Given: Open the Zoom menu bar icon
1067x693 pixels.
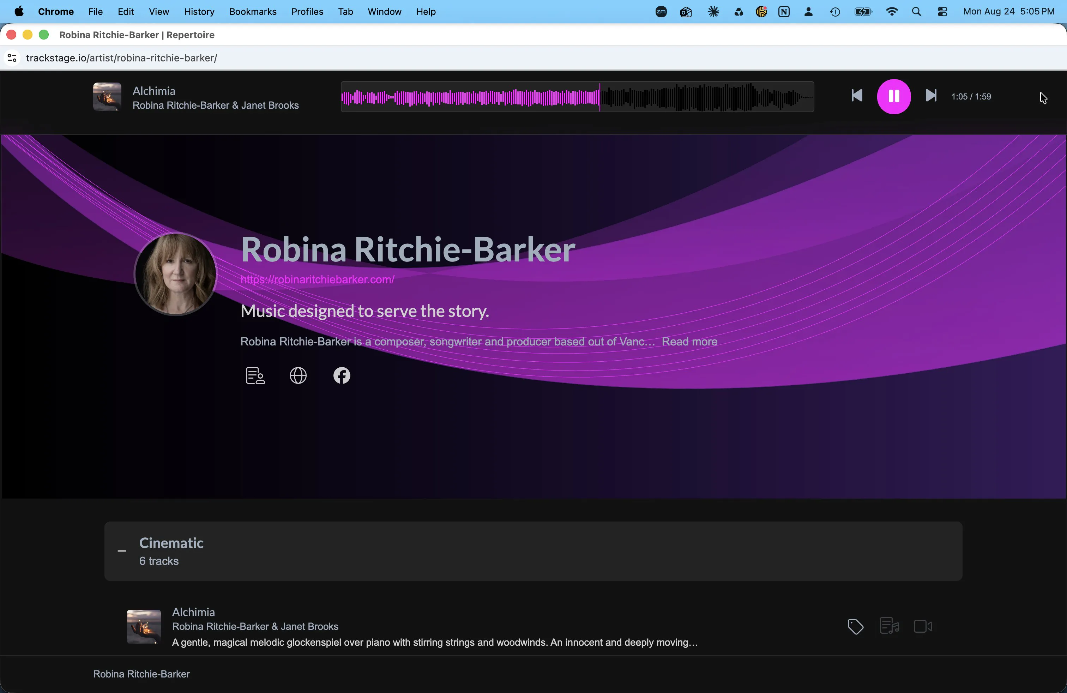Looking at the screenshot, I should 661,12.
